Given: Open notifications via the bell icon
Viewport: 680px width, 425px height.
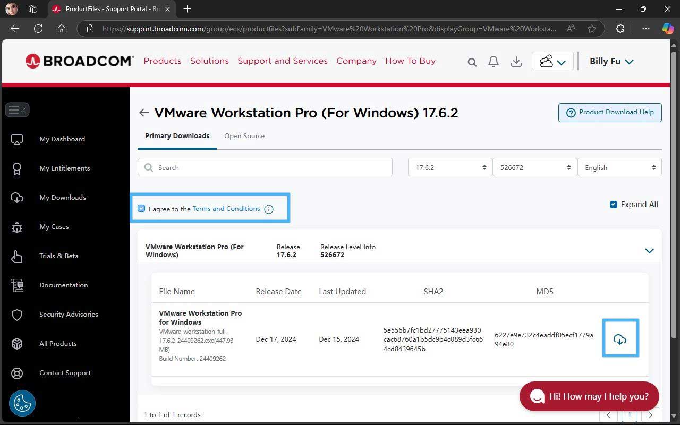Looking at the screenshot, I should 493,61.
